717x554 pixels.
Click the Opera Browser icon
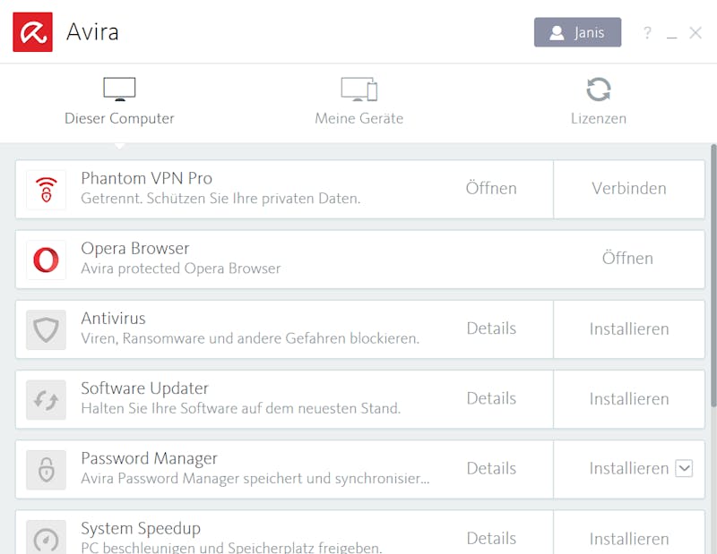click(47, 260)
